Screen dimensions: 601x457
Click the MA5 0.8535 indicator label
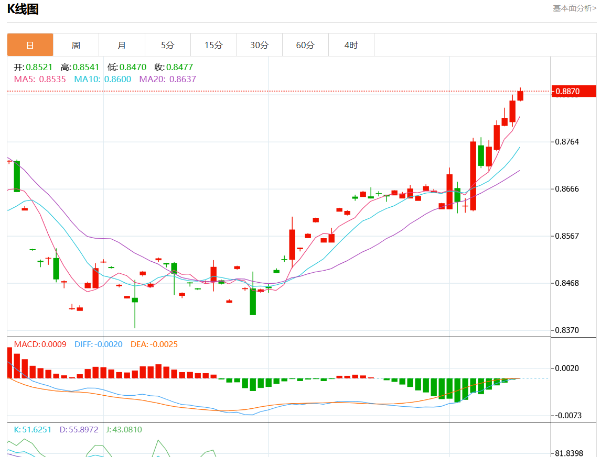tap(40, 80)
